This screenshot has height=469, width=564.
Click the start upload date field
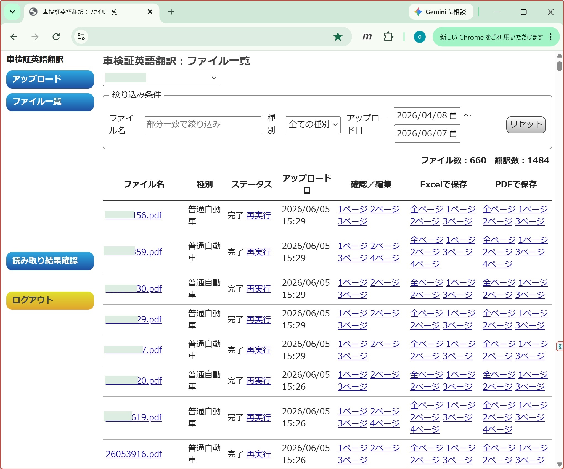427,116
